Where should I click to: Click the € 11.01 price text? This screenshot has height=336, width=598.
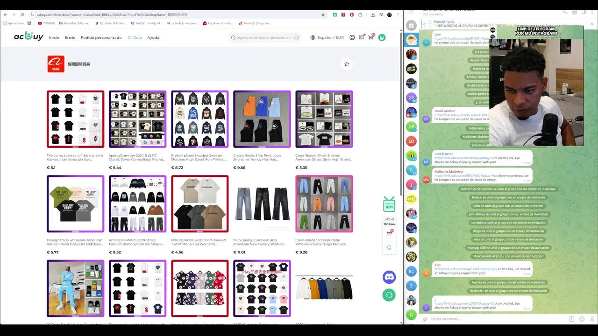click(x=239, y=252)
